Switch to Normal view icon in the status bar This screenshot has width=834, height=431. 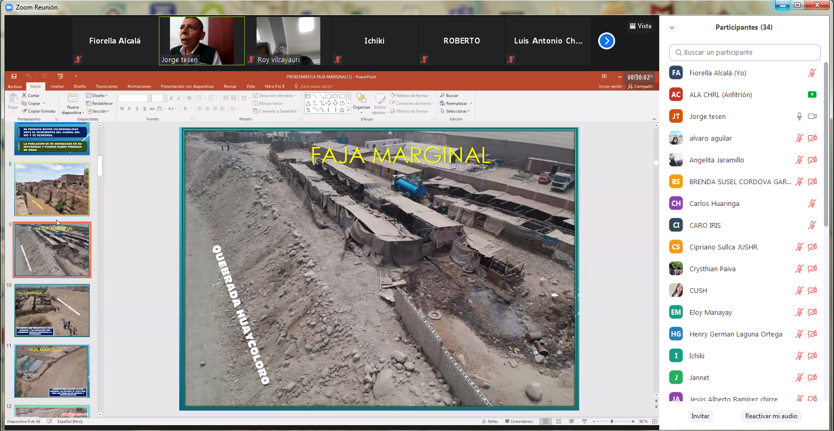click(x=546, y=421)
